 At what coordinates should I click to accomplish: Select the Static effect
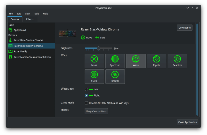click(94, 76)
